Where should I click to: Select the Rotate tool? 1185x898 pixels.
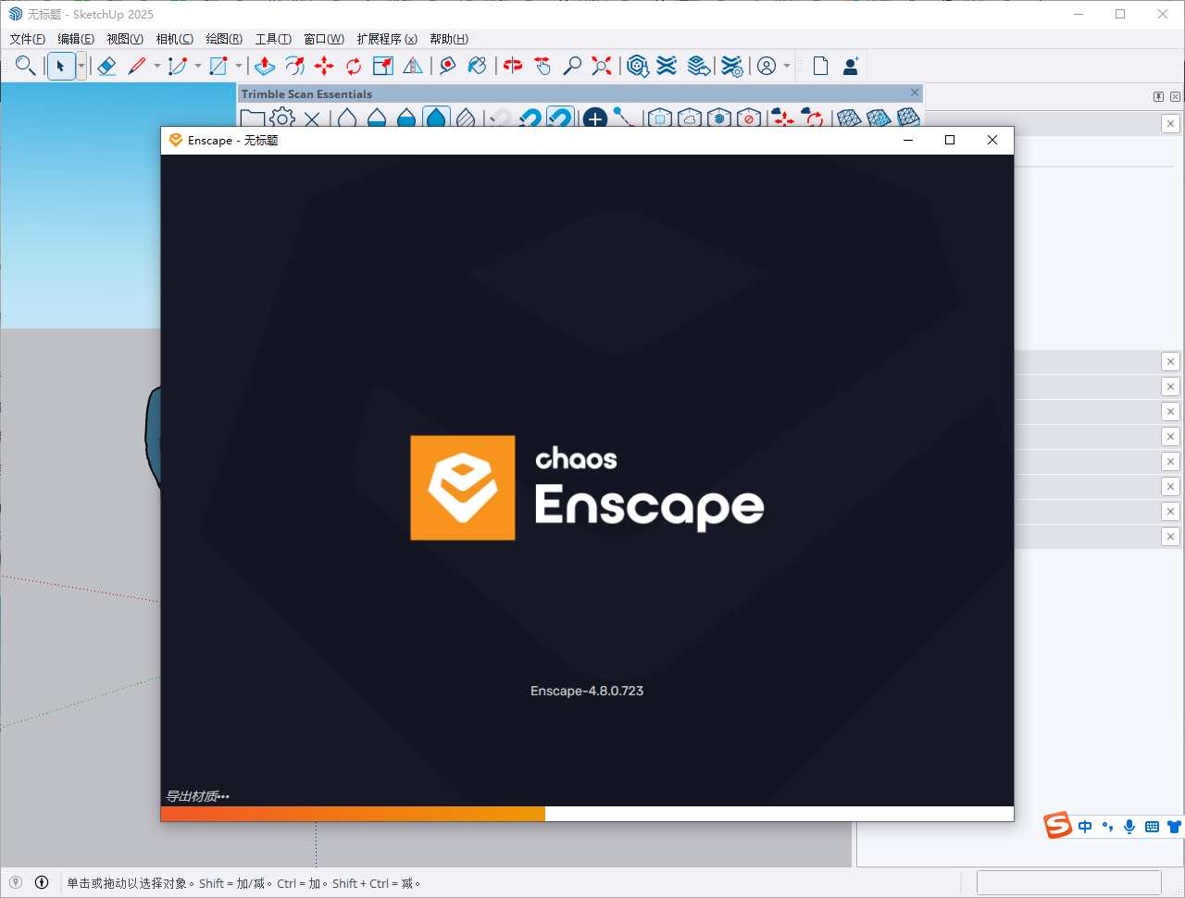tap(353, 66)
